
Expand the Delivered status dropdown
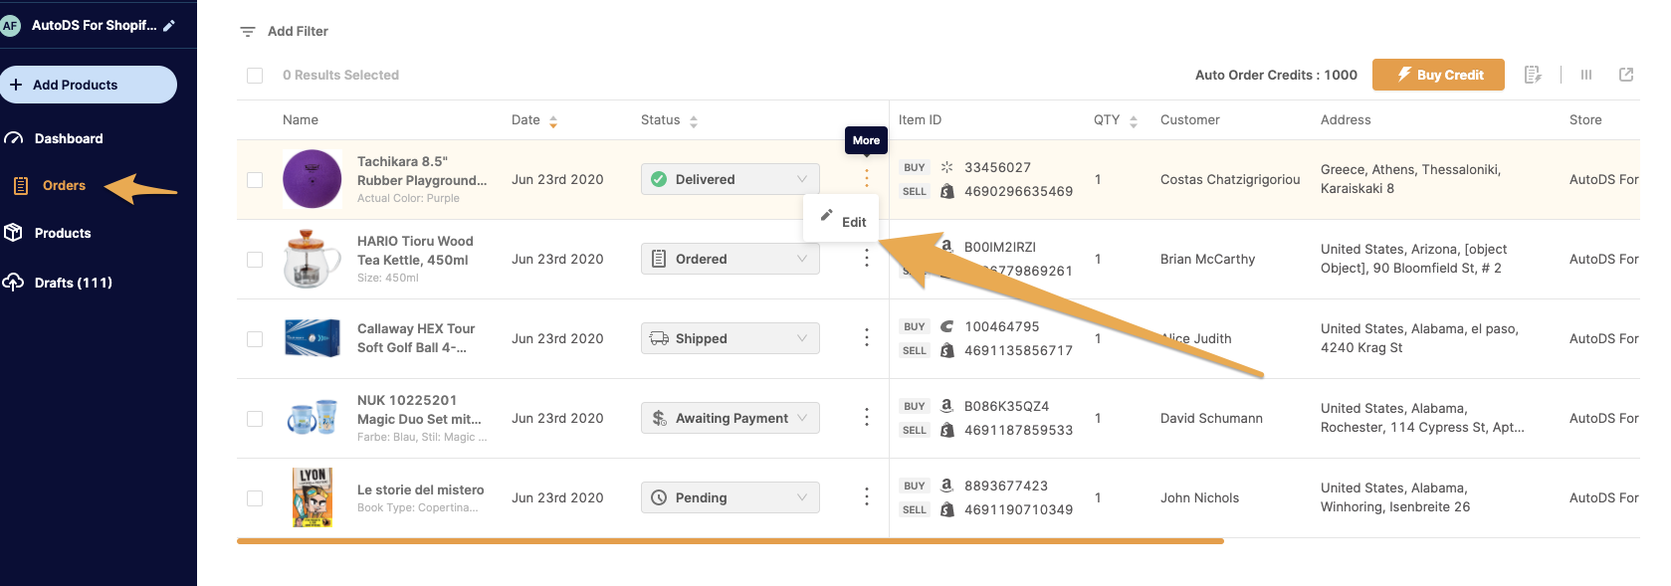731,179
